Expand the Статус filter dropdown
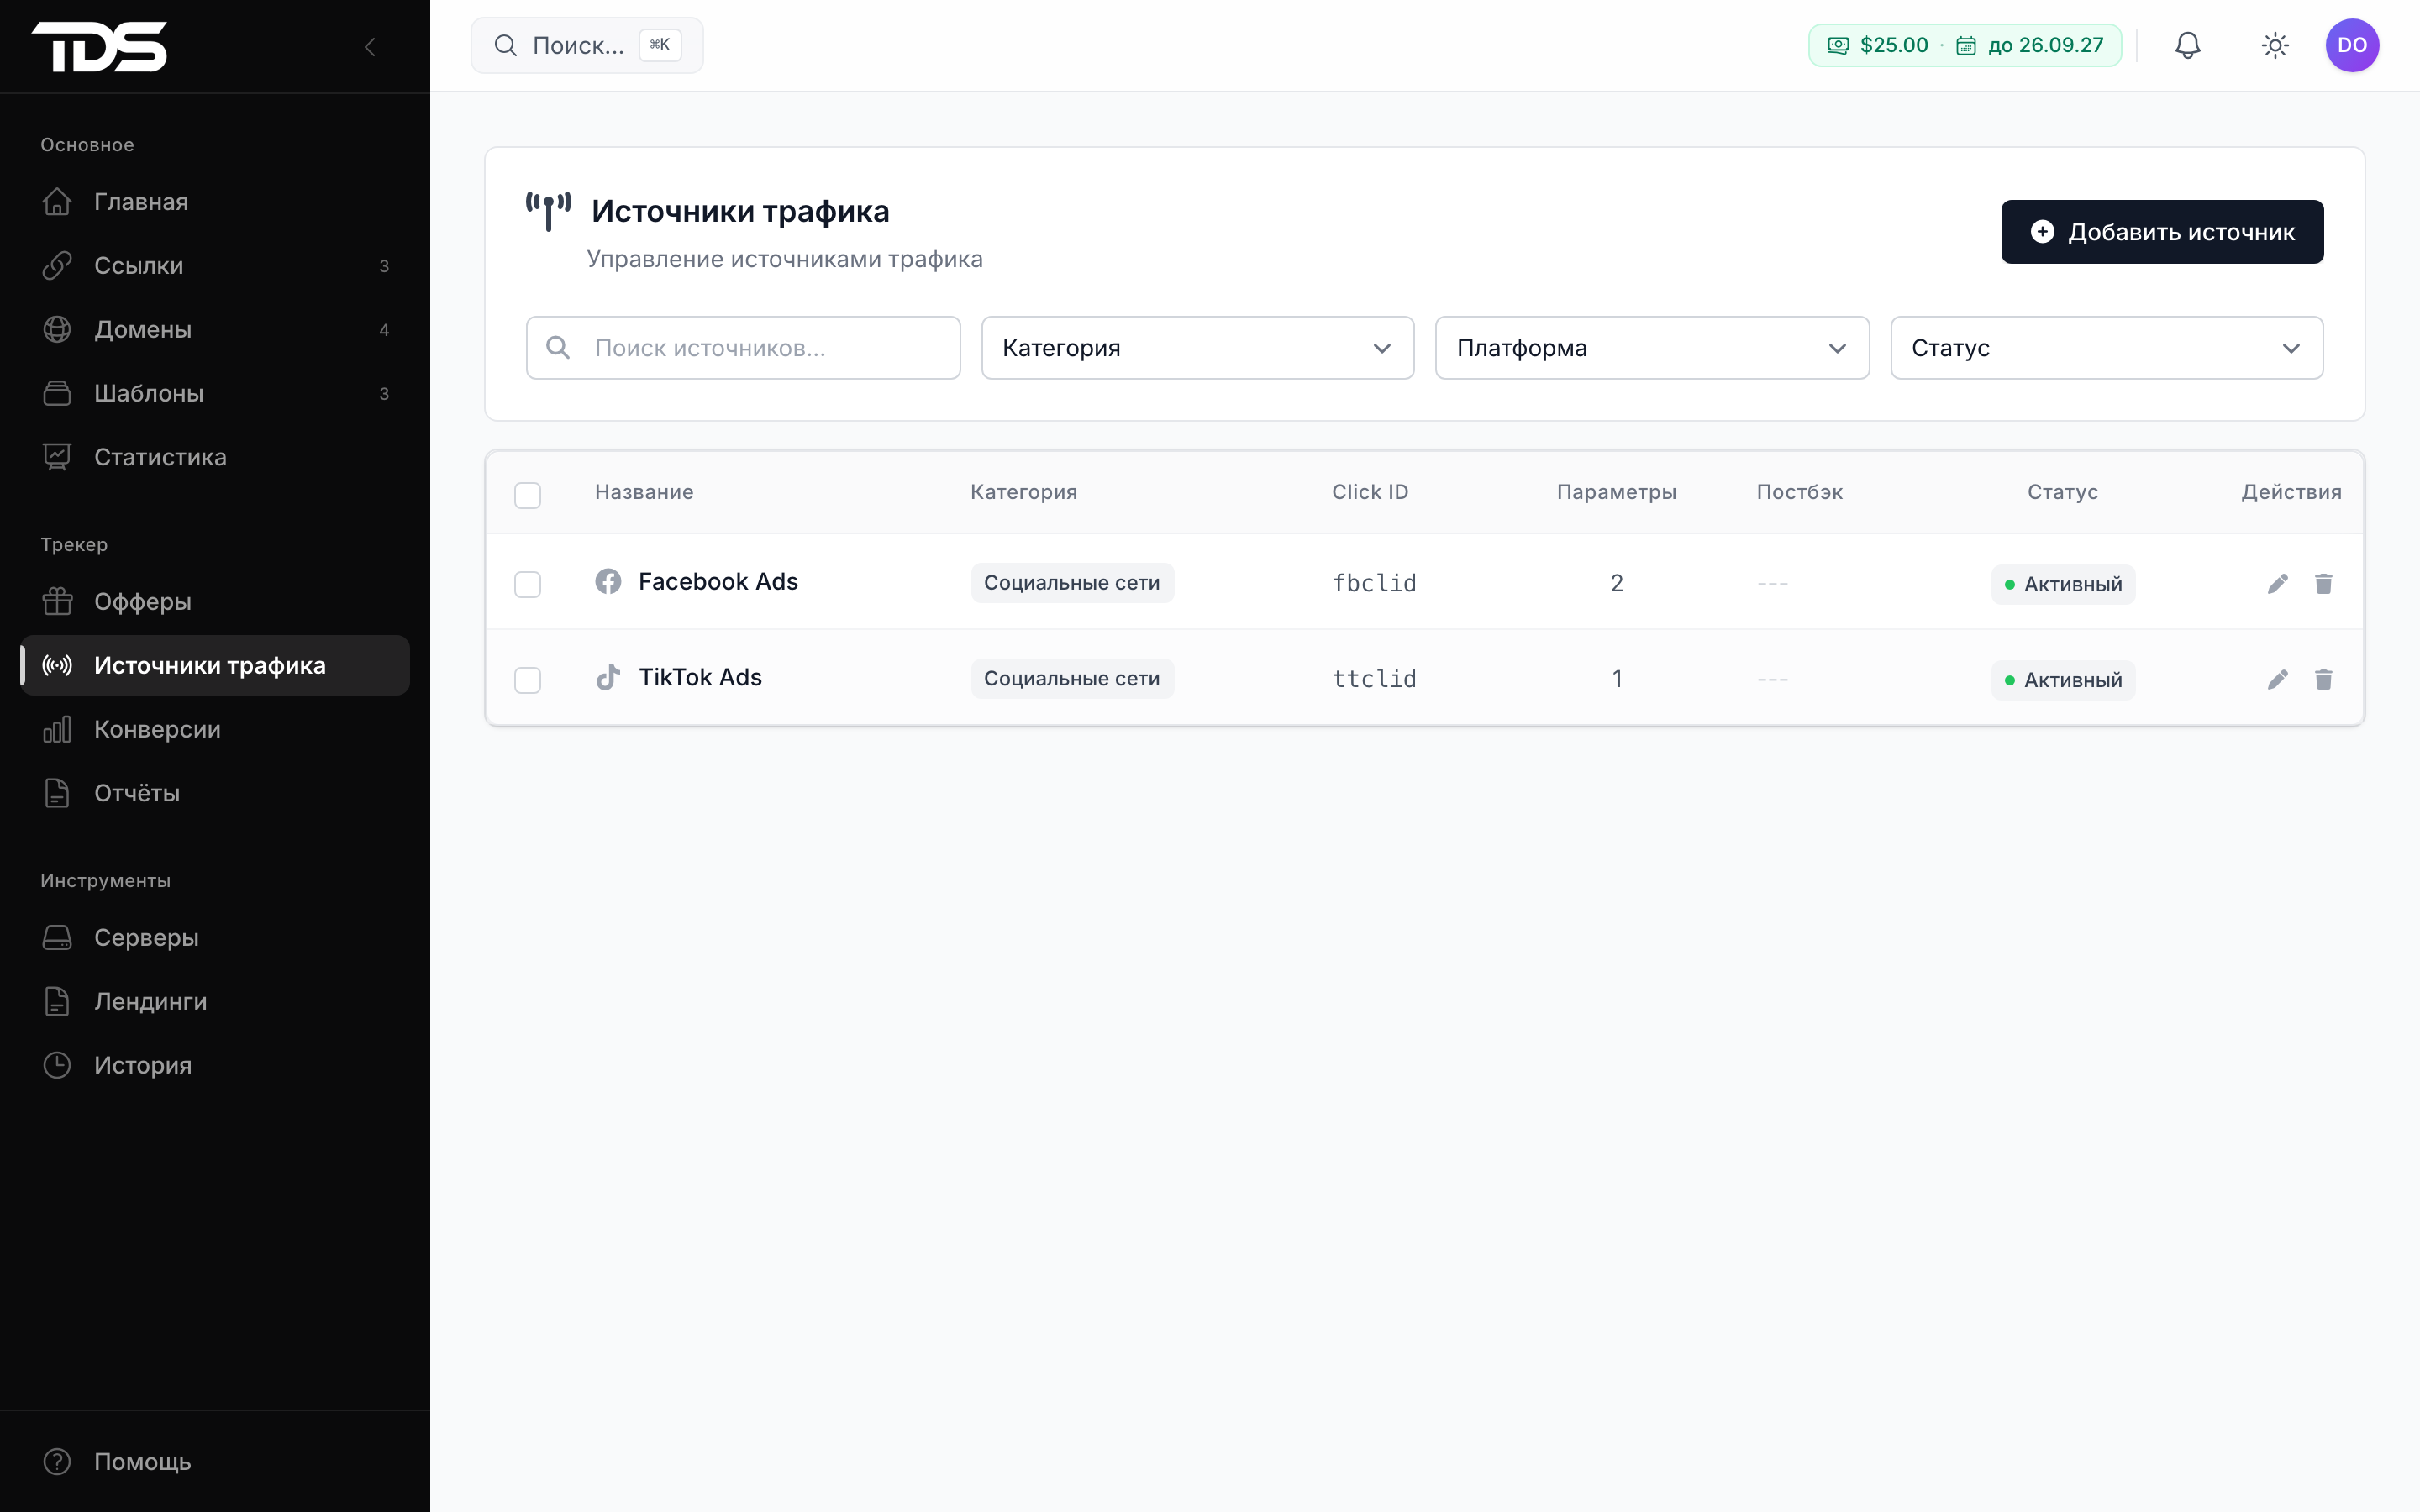Viewport: 2420px width, 1512px height. tap(2106, 348)
